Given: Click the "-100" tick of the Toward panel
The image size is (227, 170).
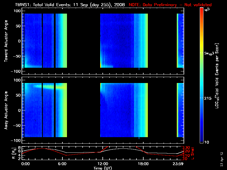Looking at the screenshot, I should [16, 71].
